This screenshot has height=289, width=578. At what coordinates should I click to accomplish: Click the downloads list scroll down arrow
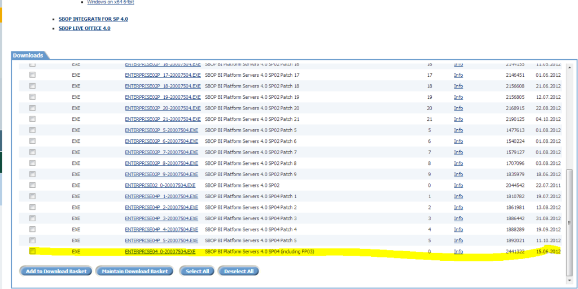(x=570, y=282)
